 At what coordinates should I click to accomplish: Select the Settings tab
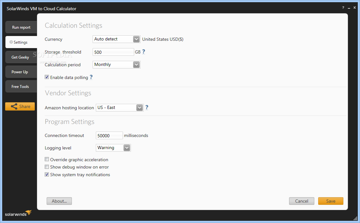click(x=21, y=42)
